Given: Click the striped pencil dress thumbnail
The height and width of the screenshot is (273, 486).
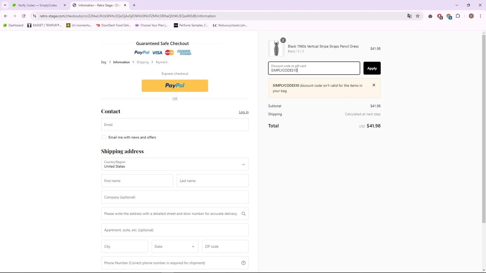Looking at the screenshot, I should tap(276, 49).
